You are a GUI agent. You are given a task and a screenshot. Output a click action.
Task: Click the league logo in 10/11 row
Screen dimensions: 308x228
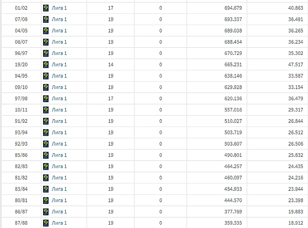pyautogui.click(x=46, y=110)
